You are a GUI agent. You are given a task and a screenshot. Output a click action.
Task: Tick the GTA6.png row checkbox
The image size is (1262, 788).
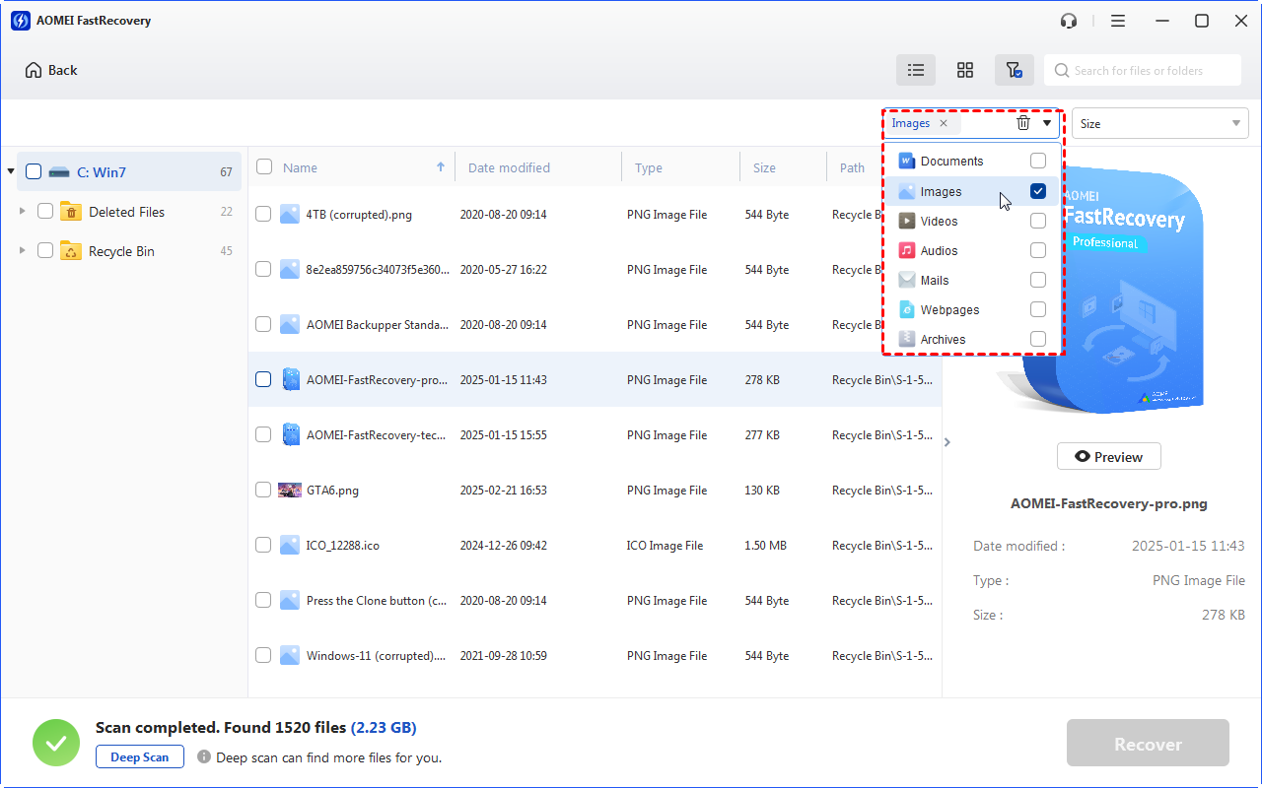click(263, 490)
